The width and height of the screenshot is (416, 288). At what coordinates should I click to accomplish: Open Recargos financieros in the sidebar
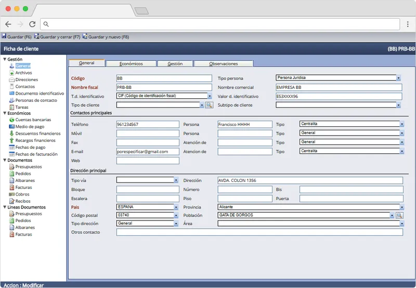(x=35, y=140)
